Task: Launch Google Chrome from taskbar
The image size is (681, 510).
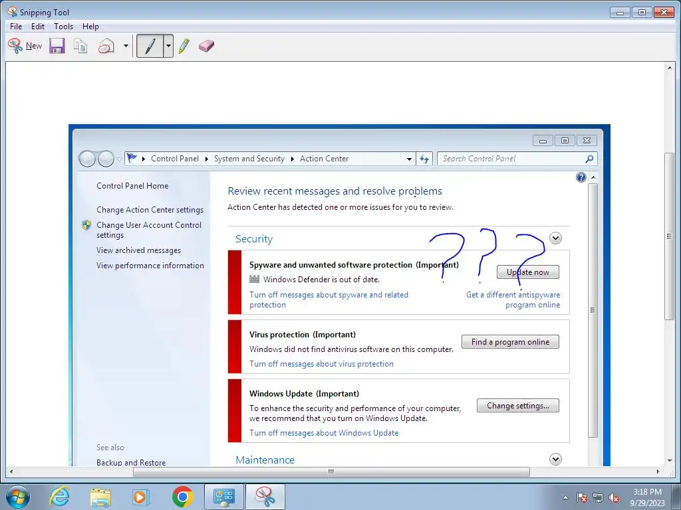Action: (182, 497)
